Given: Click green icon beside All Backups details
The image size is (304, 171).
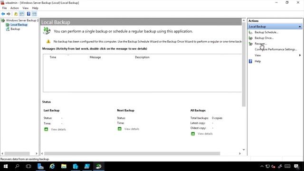Looking at the screenshot, I should [193, 134].
